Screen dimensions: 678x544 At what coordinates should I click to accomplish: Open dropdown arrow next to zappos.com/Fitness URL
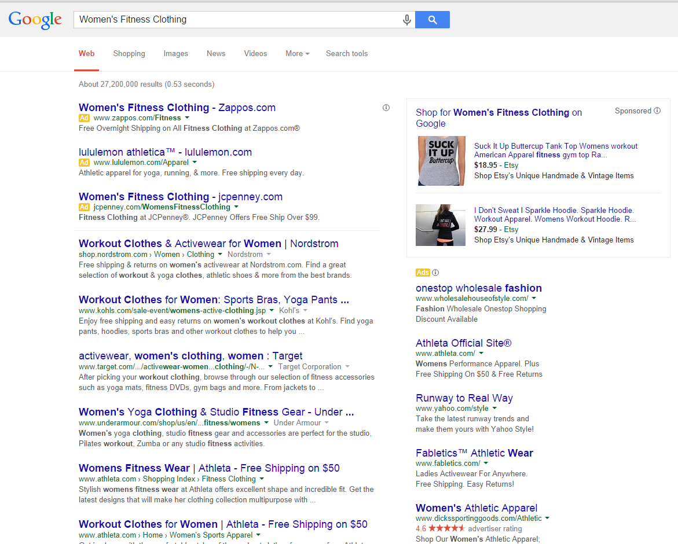[188, 118]
